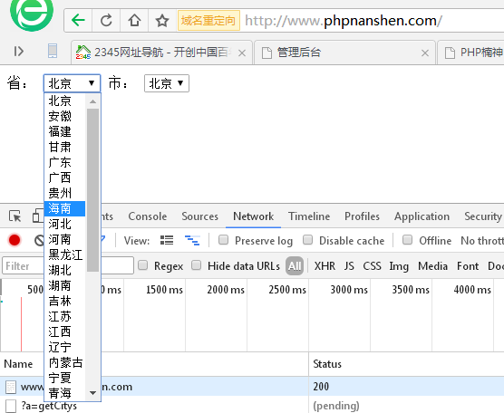Select 北京 in the province list

[65, 101]
